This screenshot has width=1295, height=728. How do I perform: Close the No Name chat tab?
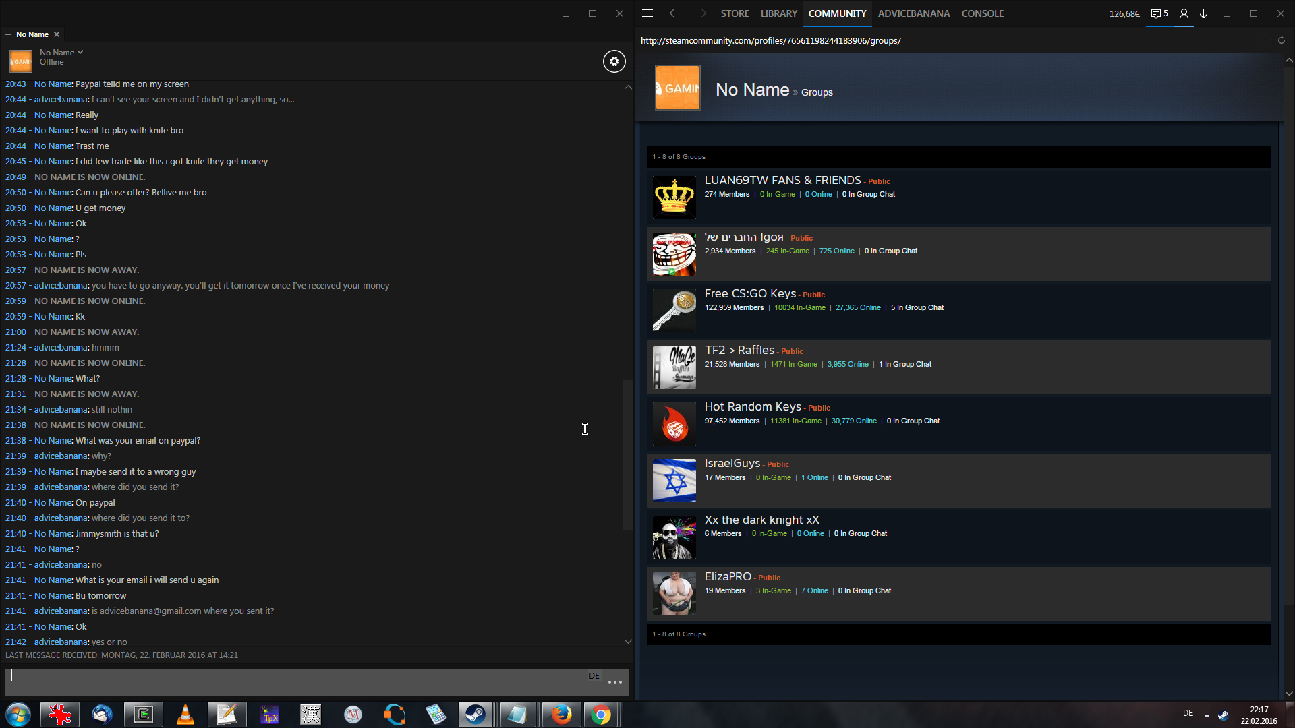coord(57,34)
